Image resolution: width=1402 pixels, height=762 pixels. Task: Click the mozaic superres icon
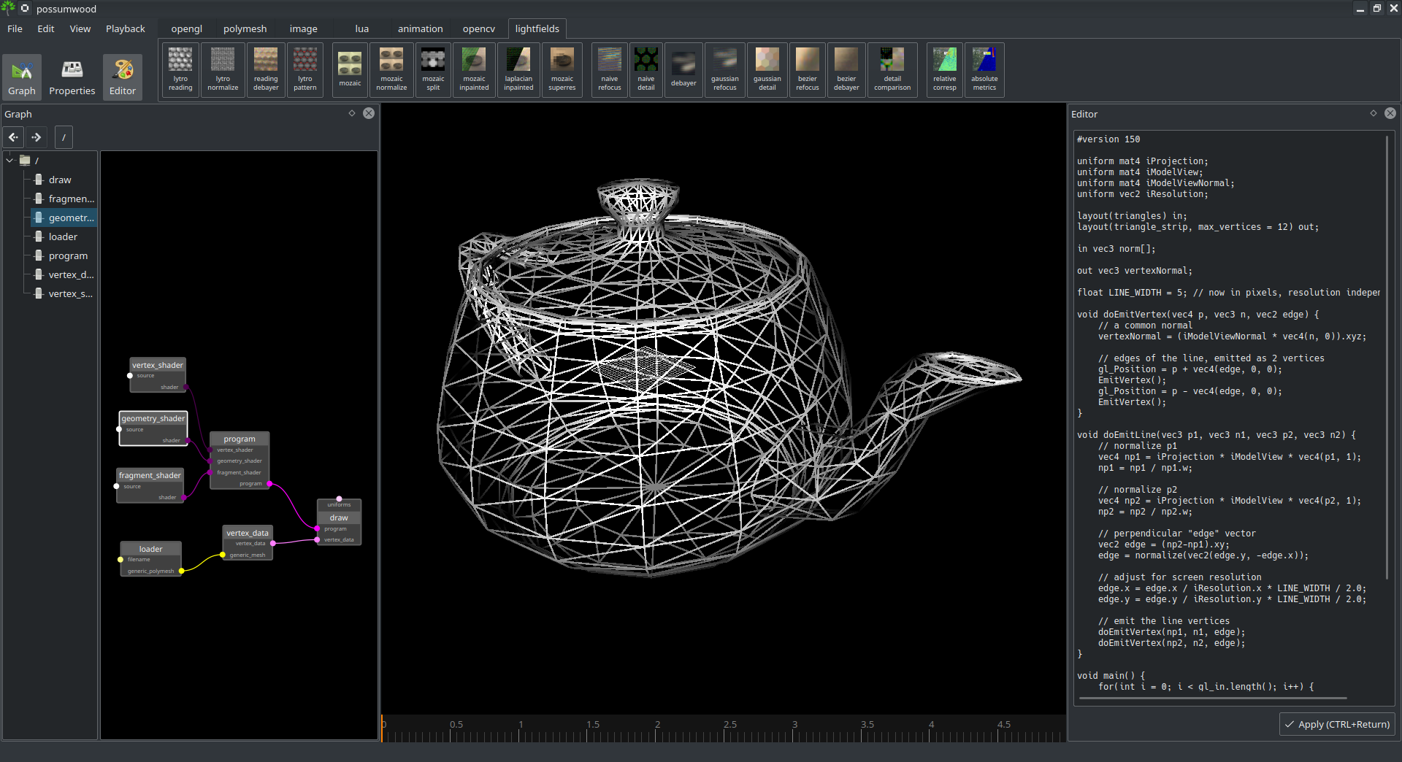click(x=562, y=69)
